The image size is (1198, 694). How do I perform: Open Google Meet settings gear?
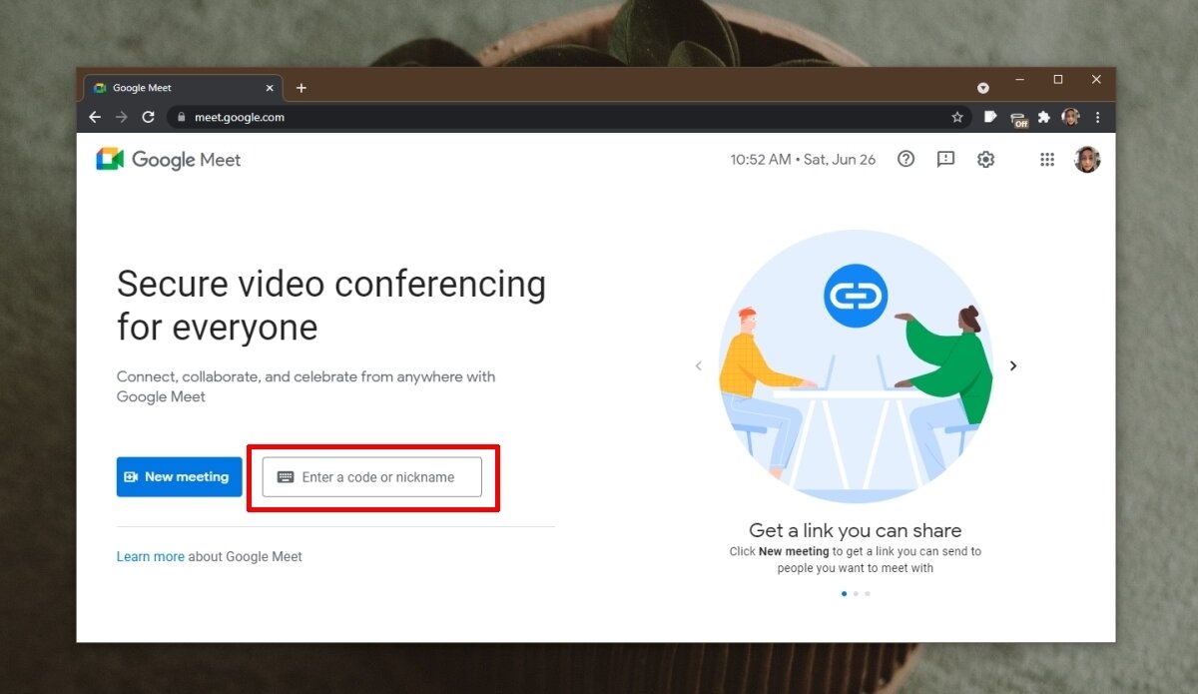pos(985,159)
